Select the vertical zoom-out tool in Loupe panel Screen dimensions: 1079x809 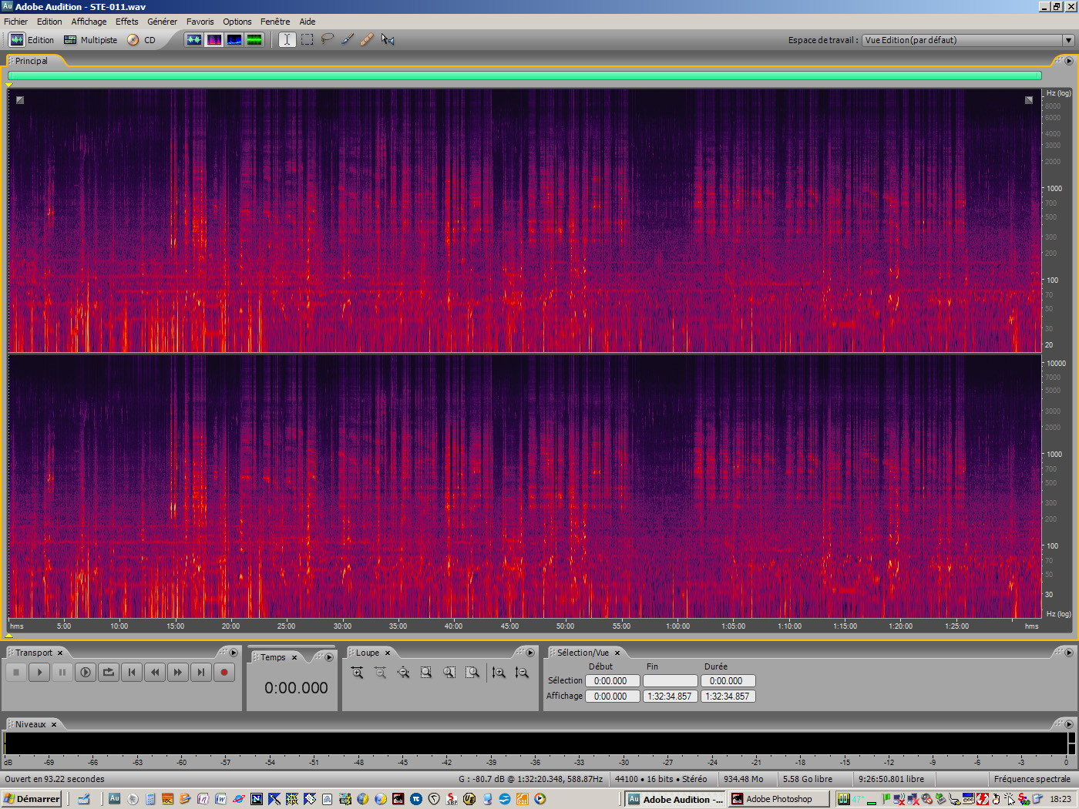523,672
